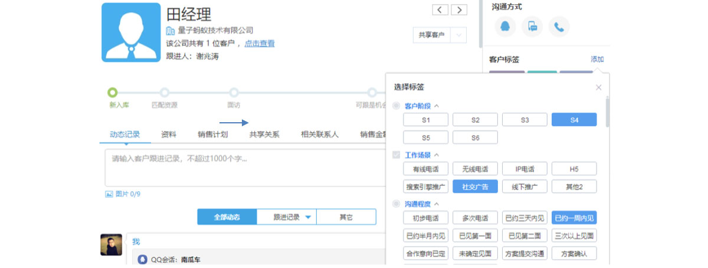Select stage tag S3
This screenshot has height=268, width=708.
525,120
